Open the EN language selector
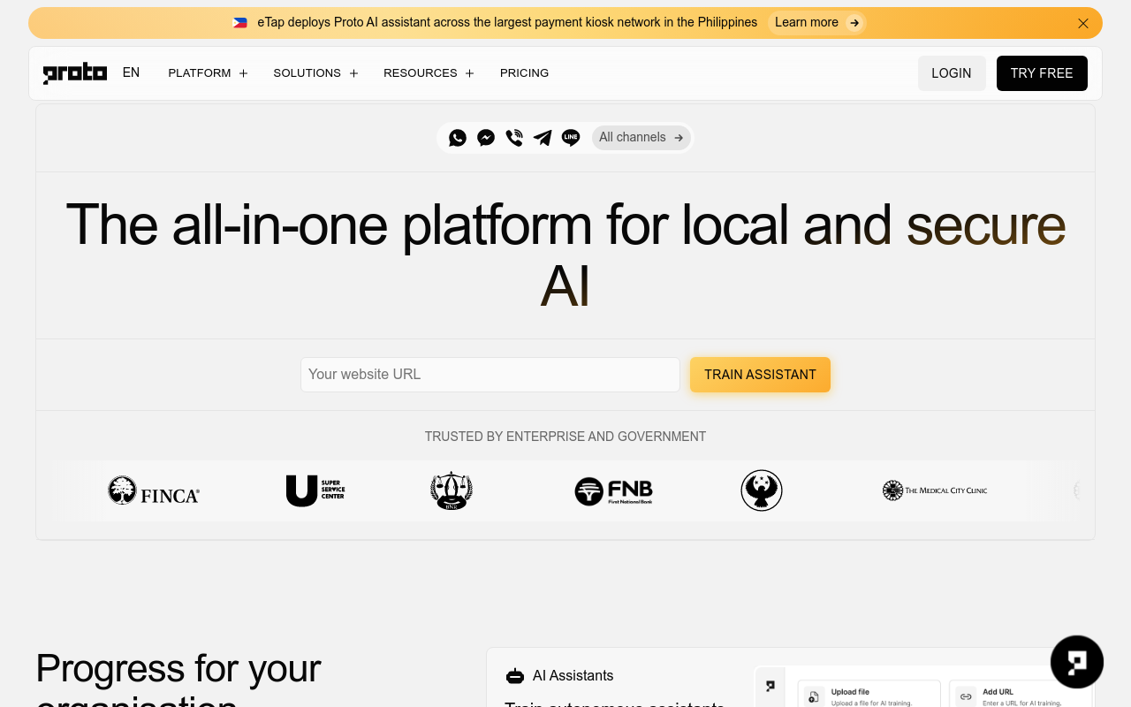This screenshot has width=1131, height=707. pyautogui.click(x=131, y=72)
